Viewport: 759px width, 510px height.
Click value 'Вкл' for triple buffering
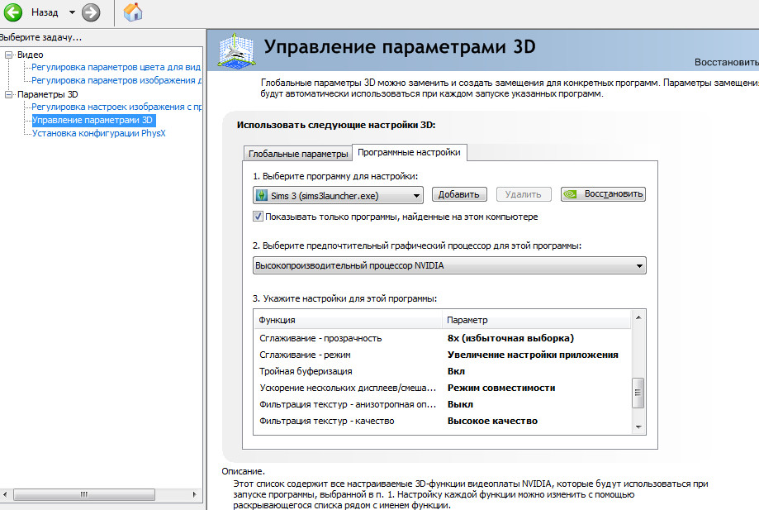click(x=456, y=371)
